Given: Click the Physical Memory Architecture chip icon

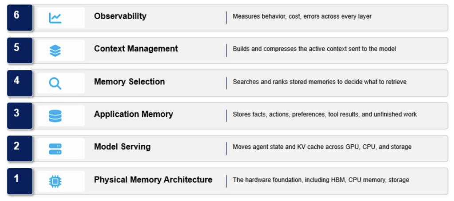Looking at the screenshot, I should point(55,182).
